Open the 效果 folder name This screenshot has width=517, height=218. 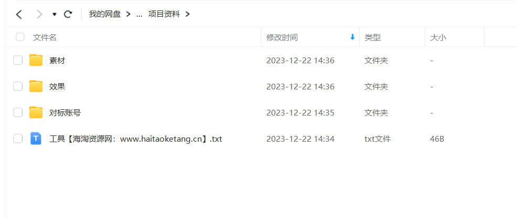point(57,87)
